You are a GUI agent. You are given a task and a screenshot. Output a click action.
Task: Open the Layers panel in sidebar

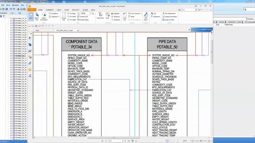tap(30, 51)
